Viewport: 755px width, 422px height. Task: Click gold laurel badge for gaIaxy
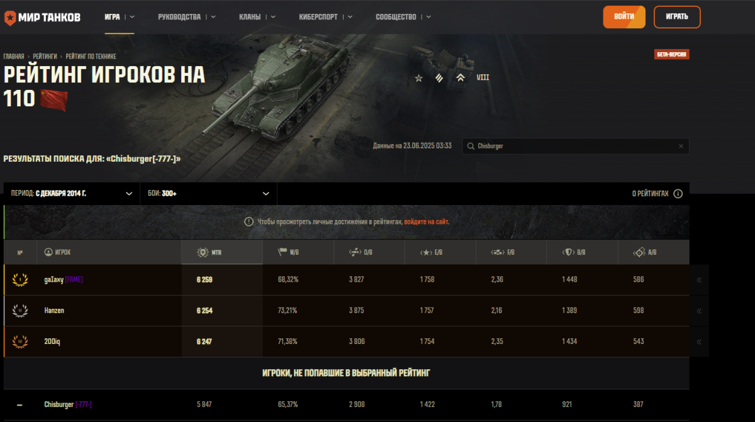click(20, 280)
